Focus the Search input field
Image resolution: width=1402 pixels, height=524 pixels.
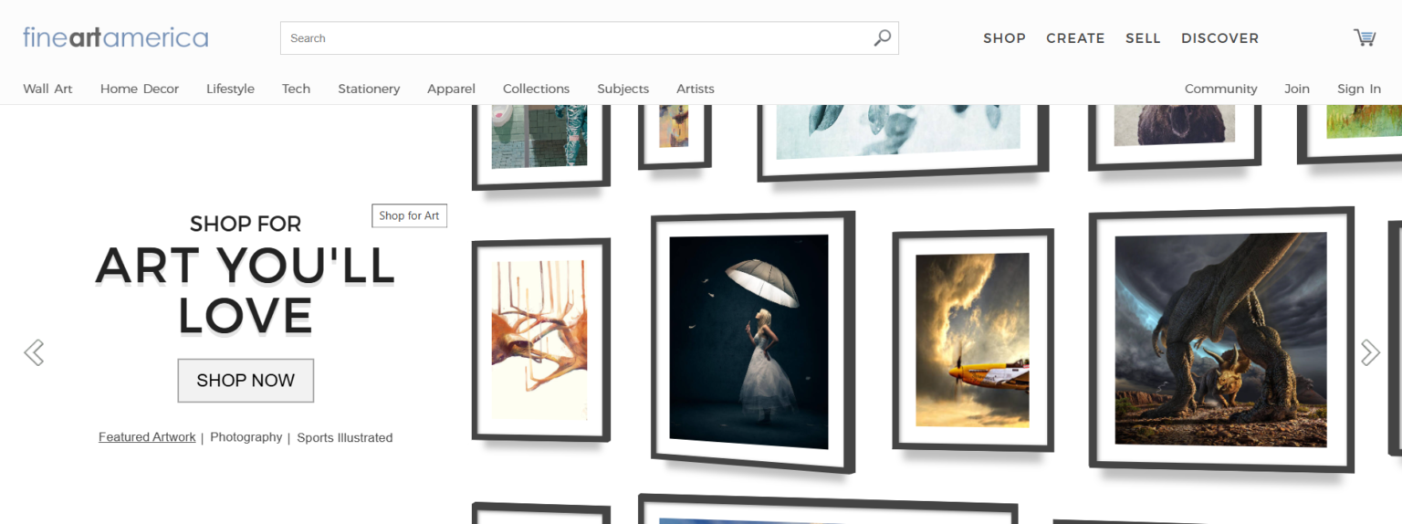click(x=590, y=38)
